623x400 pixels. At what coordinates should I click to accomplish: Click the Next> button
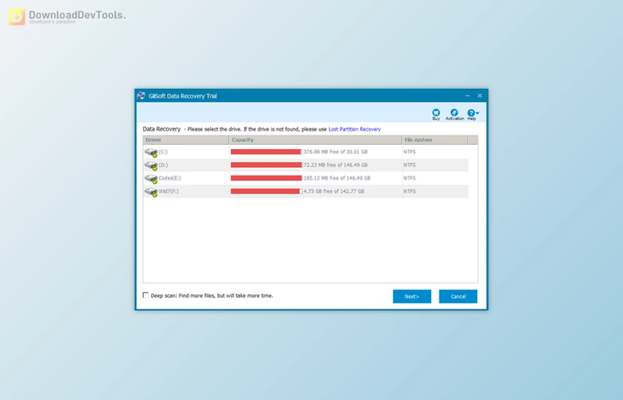click(412, 296)
